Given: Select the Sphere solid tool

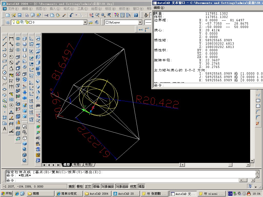Looking at the screenshot, I should pos(25,44).
